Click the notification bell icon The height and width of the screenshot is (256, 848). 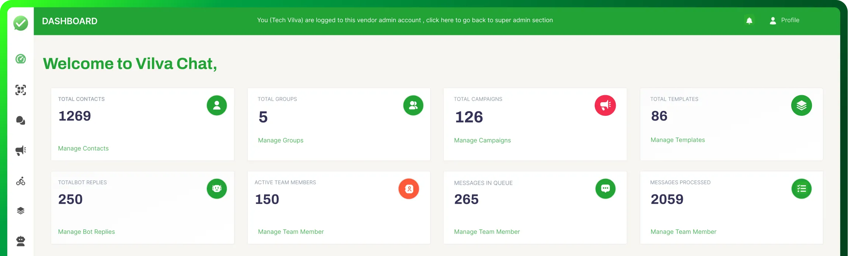tap(749, 21)
